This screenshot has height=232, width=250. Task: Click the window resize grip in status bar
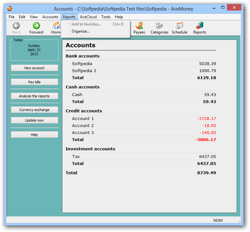tap(239, 221)
